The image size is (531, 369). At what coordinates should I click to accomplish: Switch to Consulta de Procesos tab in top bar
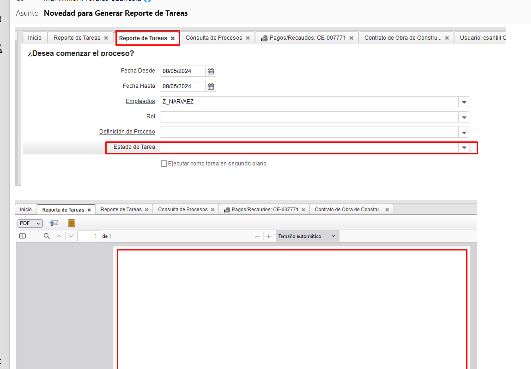point(214,38)
